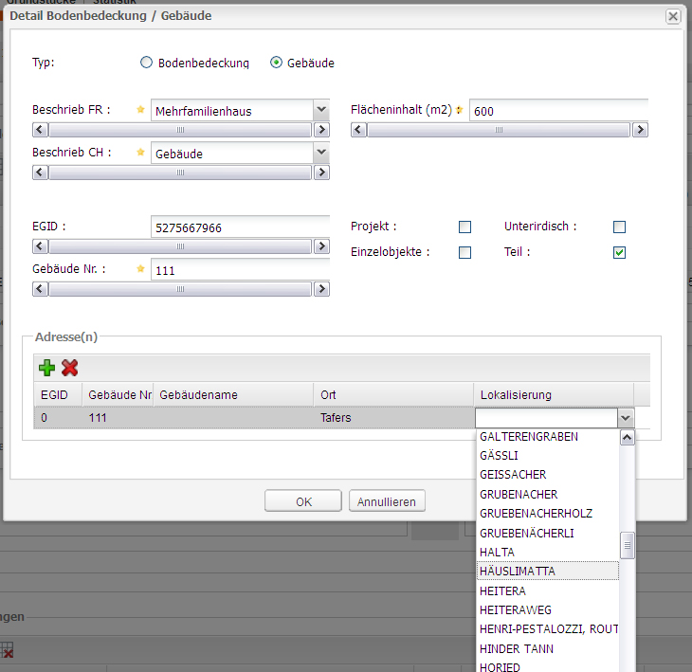
Task: Collapse the Lokalisierung dropdown arrow
Action: pyautogui.click(x=626, y=418)
